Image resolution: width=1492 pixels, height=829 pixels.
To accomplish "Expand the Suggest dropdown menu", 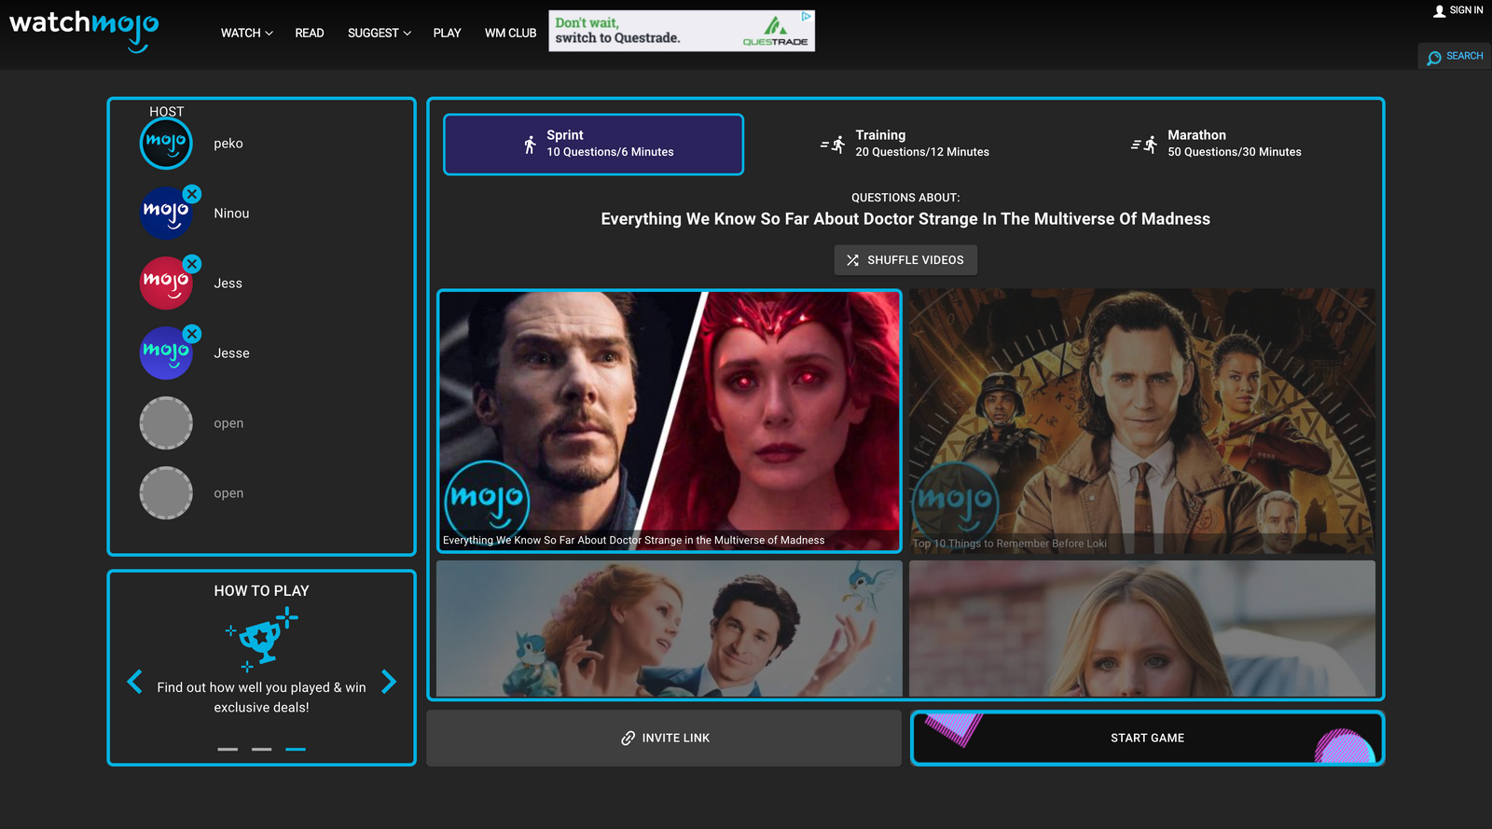I will click(379, 34).
